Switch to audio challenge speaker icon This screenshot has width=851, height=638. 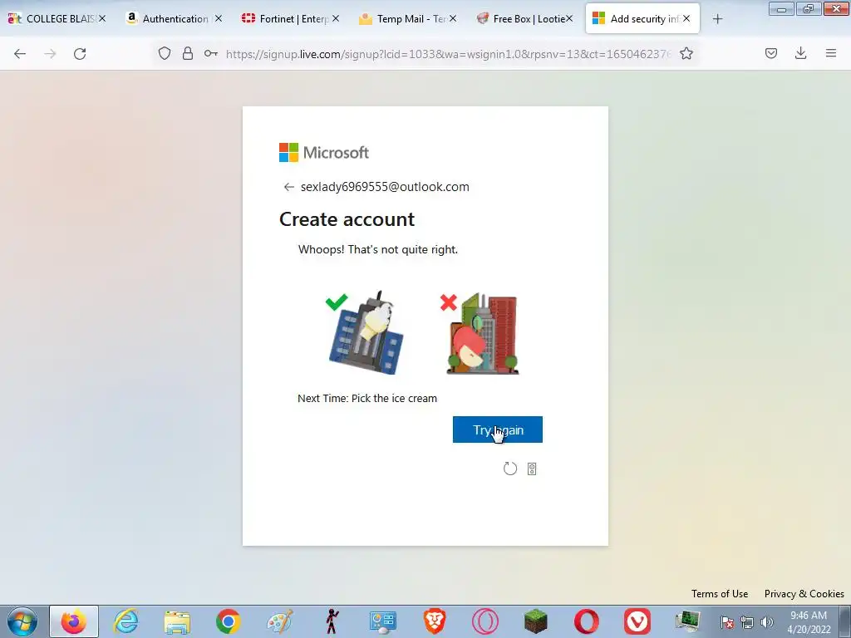coord(532,469)
